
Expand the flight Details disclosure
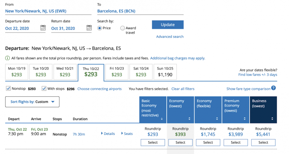point(108,134)
